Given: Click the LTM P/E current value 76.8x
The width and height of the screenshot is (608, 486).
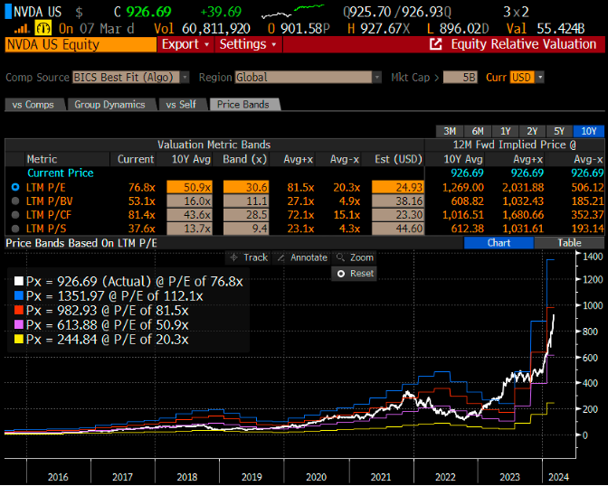Looking at the screenshot, I should pyautogui.click(x=142, y=187).
